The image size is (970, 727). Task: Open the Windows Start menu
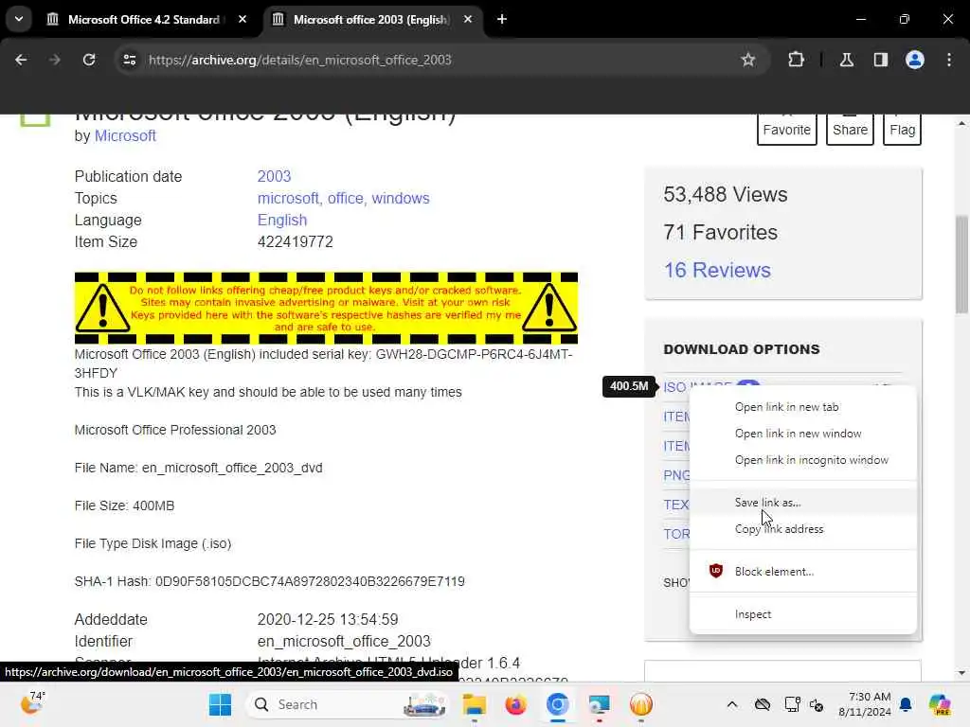click(x=220, y=704)
